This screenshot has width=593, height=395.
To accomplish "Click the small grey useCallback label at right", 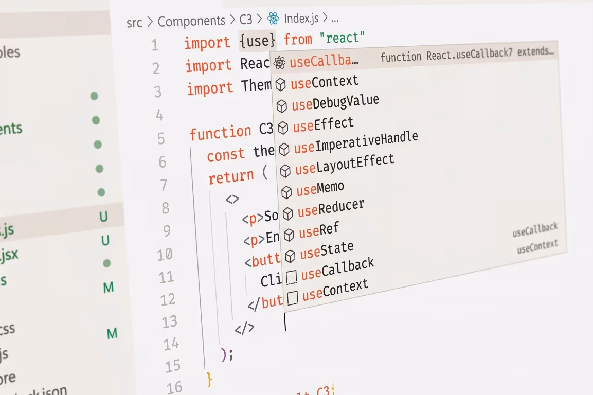I will [x=535, y=229].
